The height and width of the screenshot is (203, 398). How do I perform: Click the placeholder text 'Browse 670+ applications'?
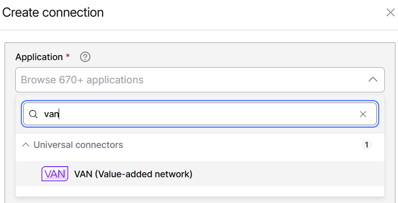[x=82, y=80]
